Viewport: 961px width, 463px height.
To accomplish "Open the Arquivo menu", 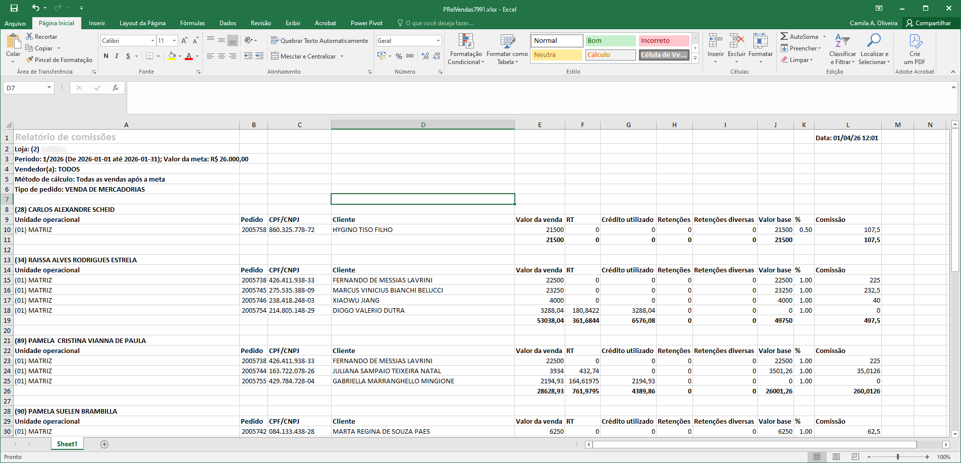I will click(x=15, y=23).
